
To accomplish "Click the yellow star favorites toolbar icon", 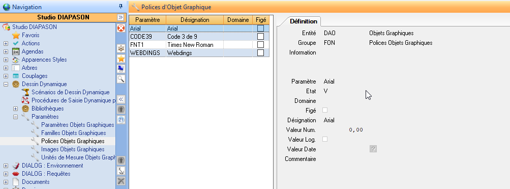I will [x=121, y=59].
